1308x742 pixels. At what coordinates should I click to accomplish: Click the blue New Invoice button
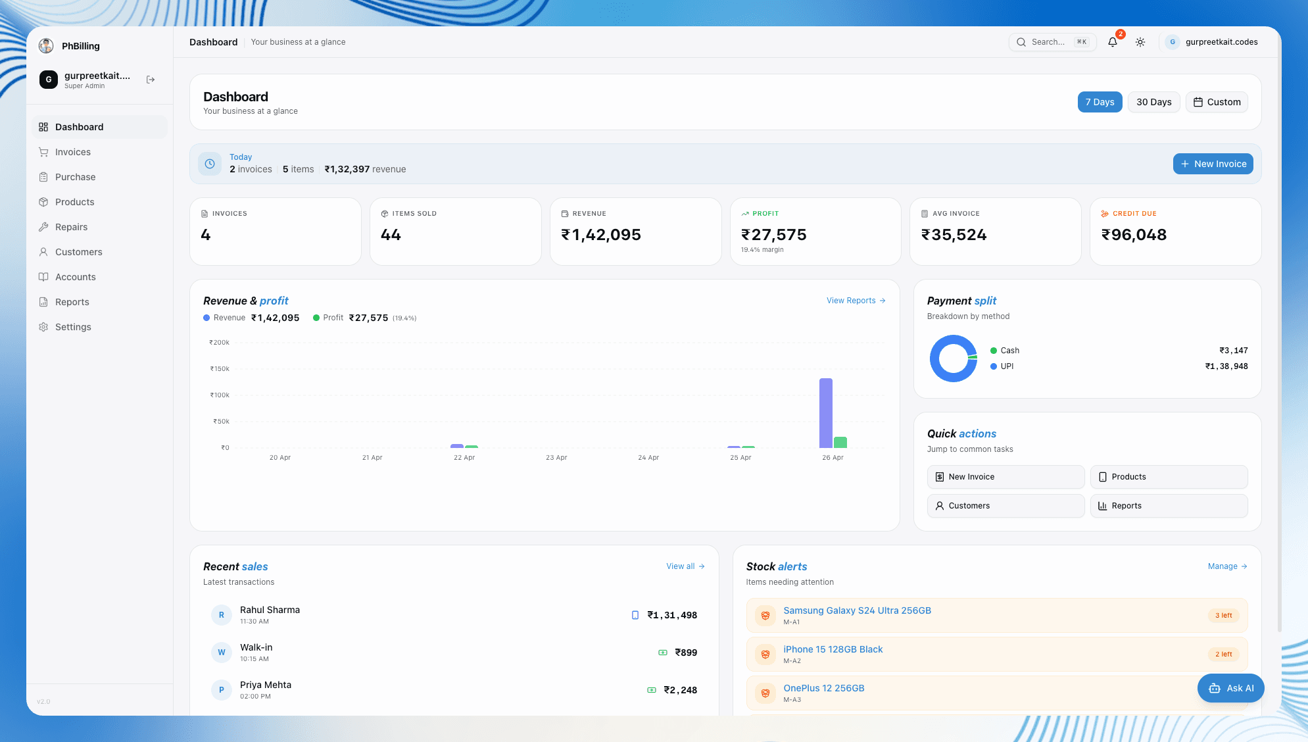point(1213,164)
